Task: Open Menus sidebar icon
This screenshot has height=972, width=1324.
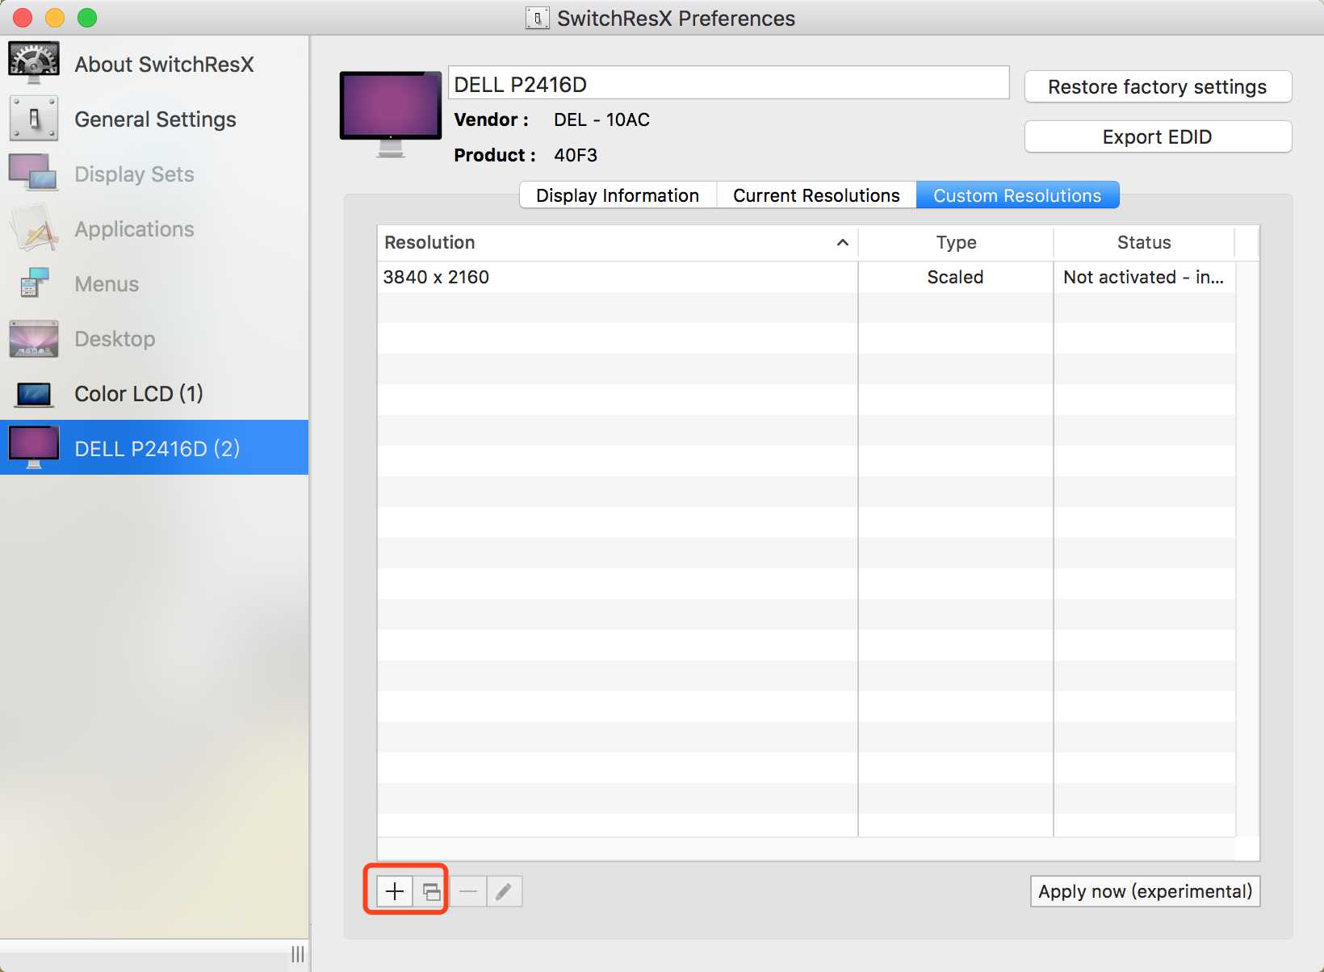Action: click(x=33, y=283)
